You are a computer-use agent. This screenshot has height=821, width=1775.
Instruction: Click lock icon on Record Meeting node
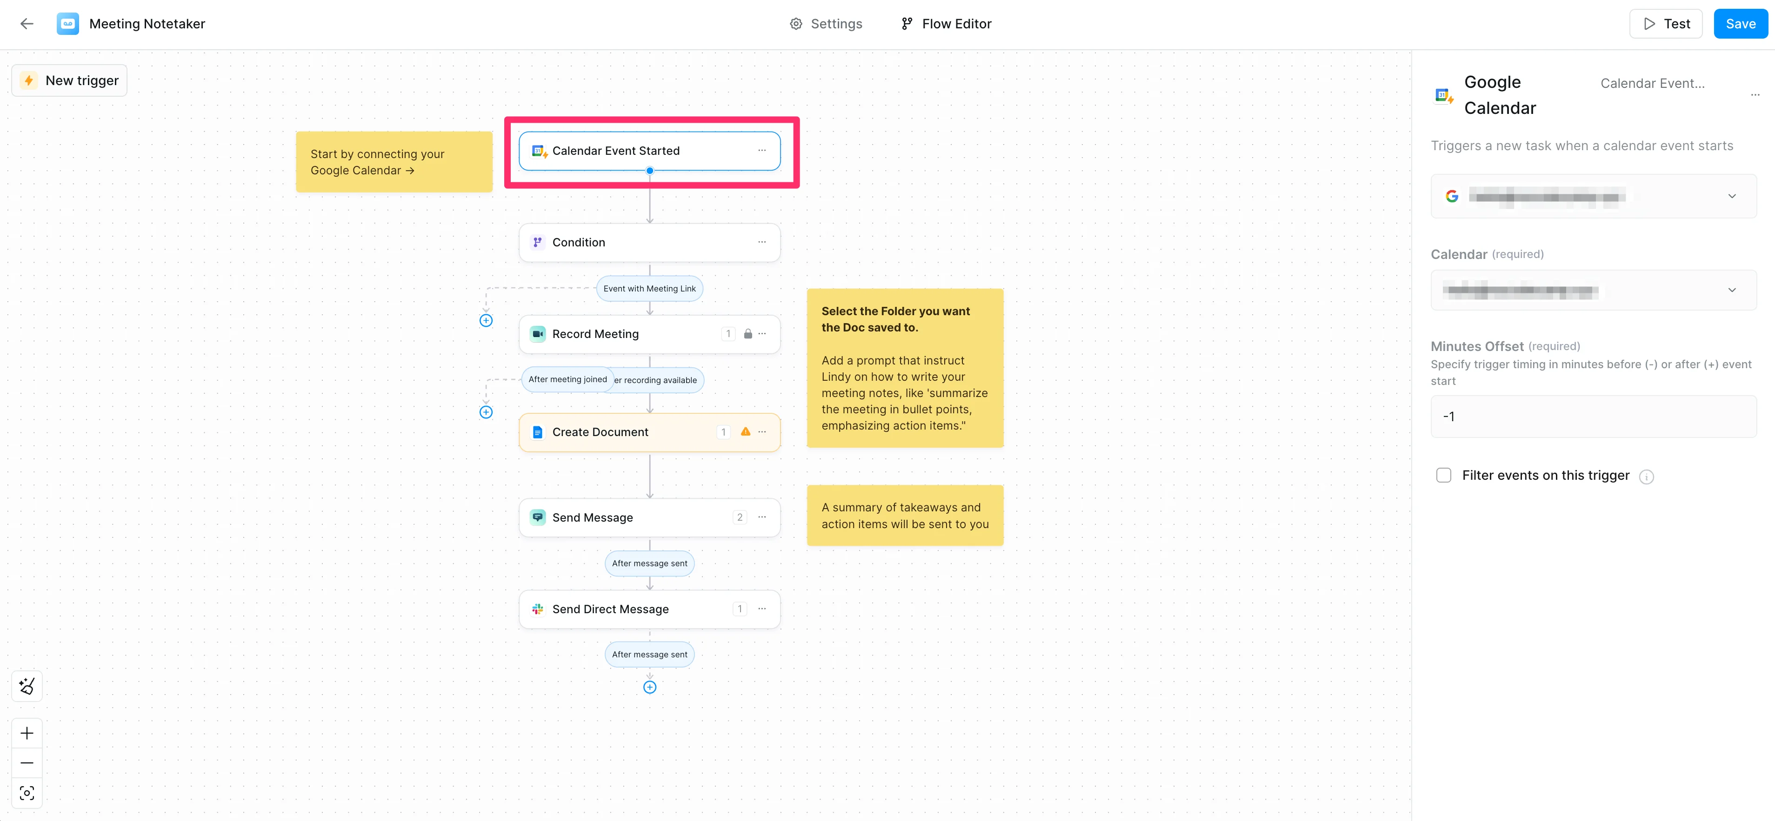coord(747,334)
